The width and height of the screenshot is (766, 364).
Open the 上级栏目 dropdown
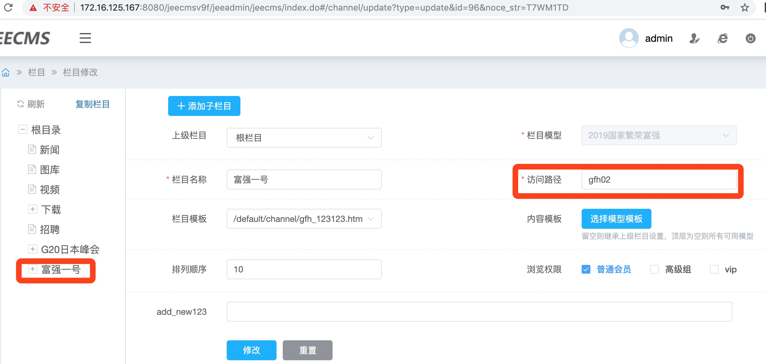coord(304,138)
